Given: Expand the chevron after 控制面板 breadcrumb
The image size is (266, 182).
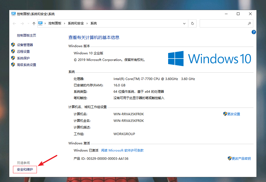Looking at the screenshot, I should point(65,23).
